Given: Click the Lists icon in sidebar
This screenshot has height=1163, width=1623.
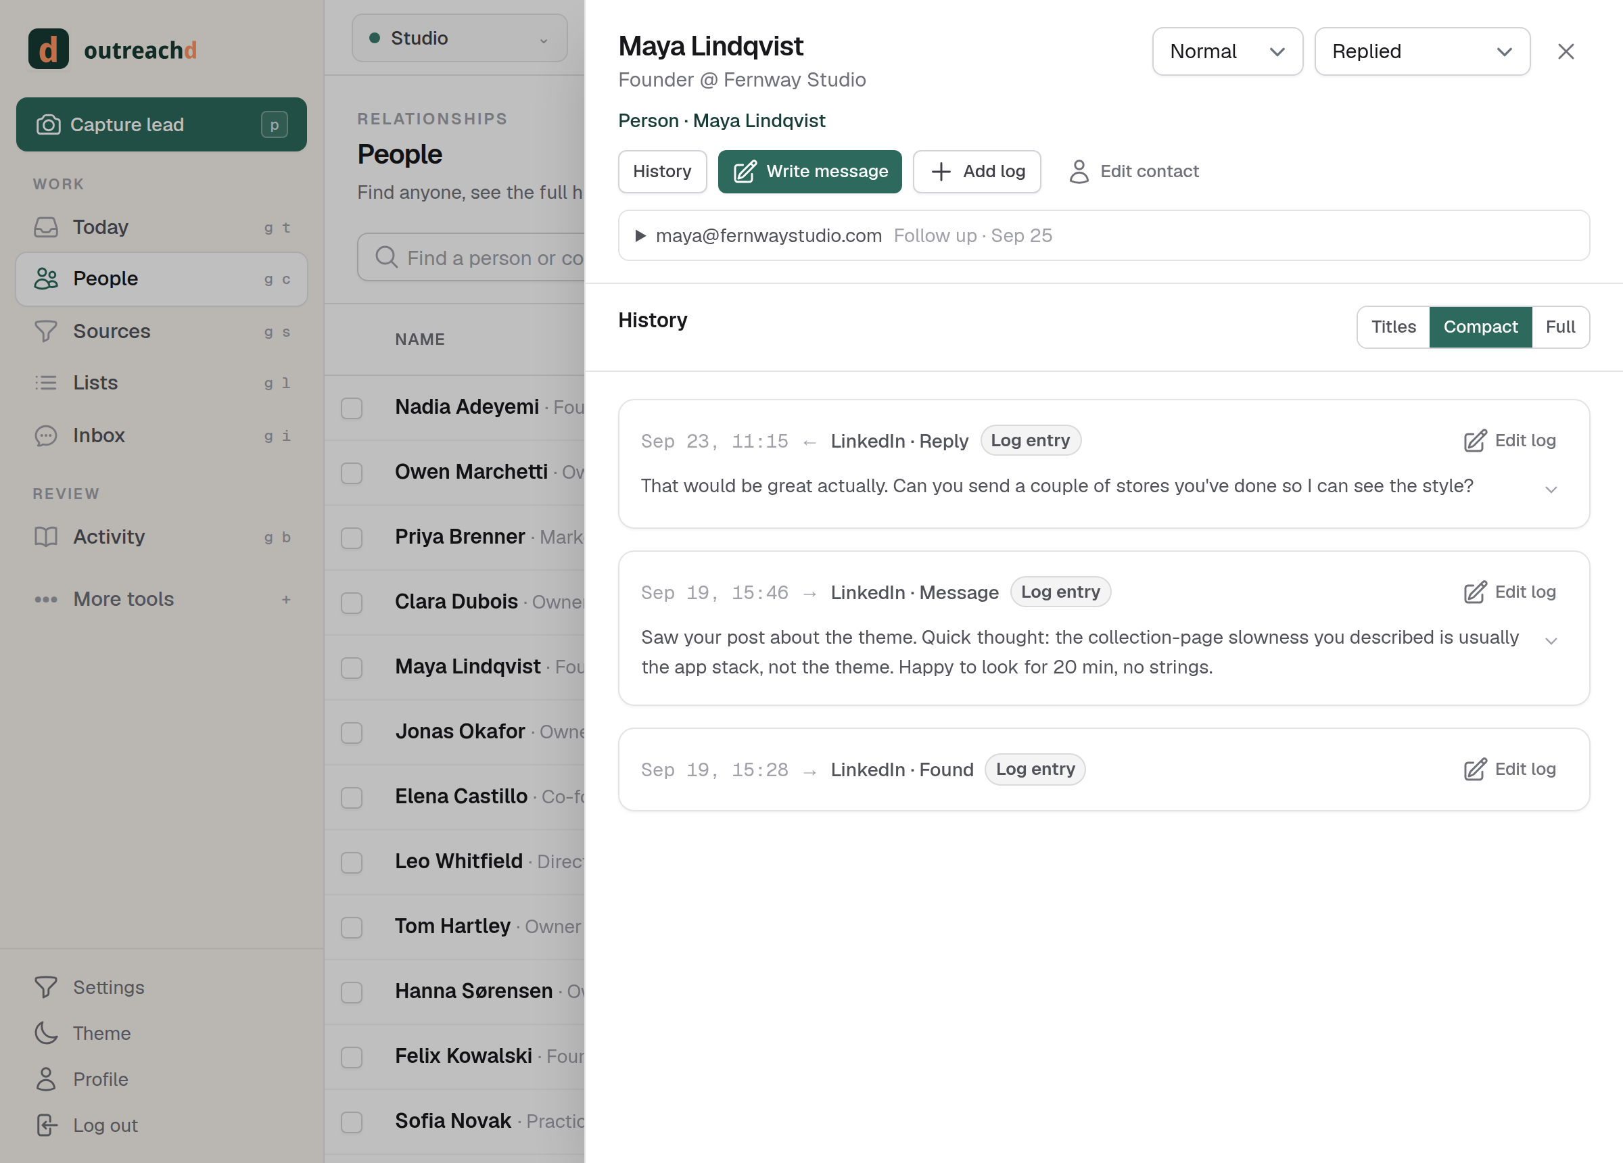Looking at the screenshot, I should click(46, 383).
